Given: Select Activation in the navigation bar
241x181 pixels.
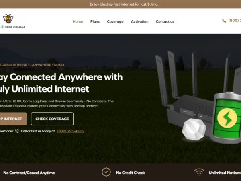Looking at the screenshot, I should click(x=139, y=21).
